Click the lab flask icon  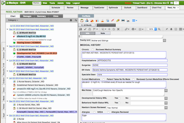click(x=102, y=21)
